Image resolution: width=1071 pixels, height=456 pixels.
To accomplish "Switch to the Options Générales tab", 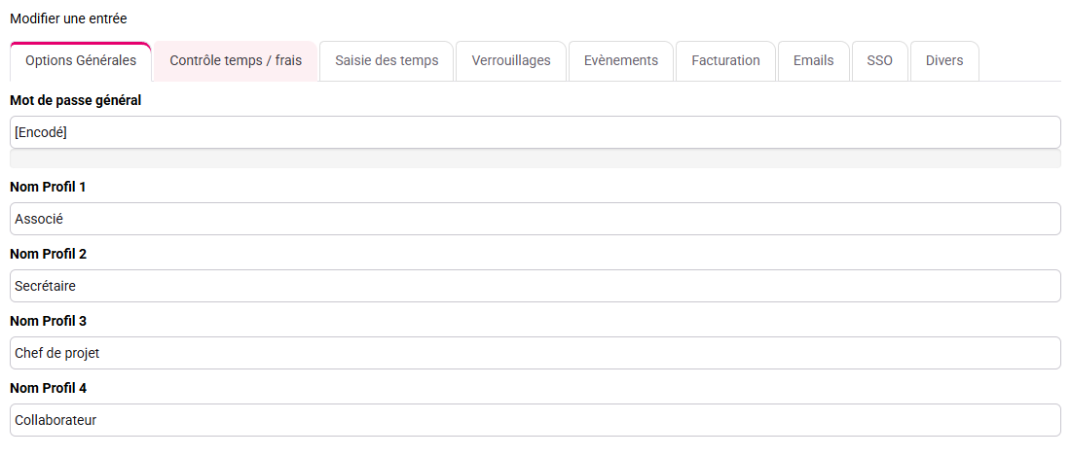I will coord(81,61).
